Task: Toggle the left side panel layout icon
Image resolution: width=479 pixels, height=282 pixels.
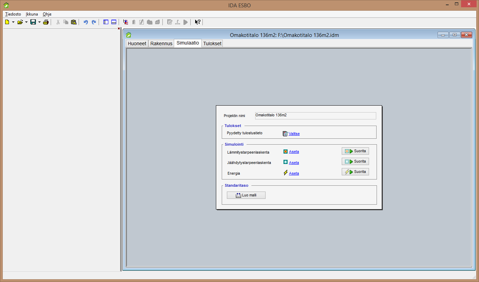Action: [x=106, y=22]
